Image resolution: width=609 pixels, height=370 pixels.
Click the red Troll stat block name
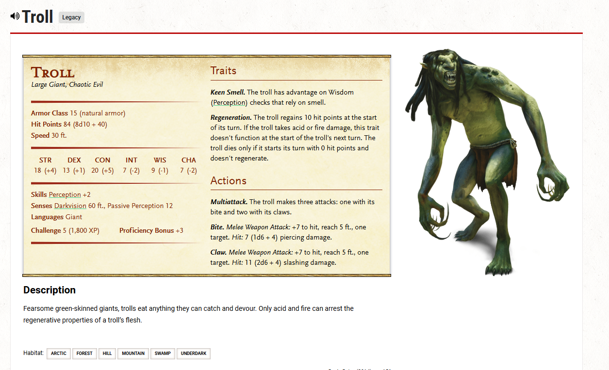click(53, 73)
